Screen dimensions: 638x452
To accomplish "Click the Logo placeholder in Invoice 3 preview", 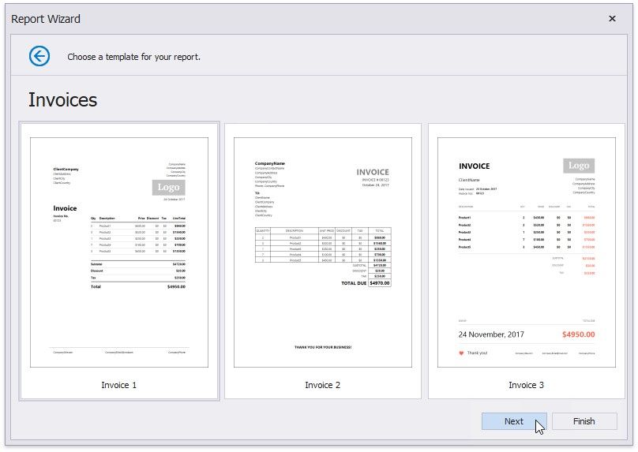I will point(579,166).
